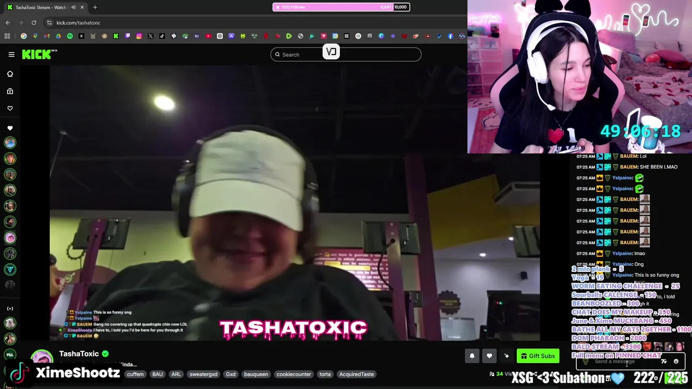The width and height of the screenshot is (692, 389).
Task: Open the Google Maps bookmark icon
Action: coord(35,36)
